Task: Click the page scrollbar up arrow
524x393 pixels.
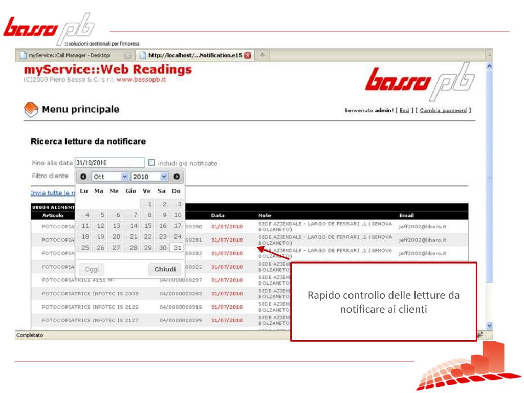Action: click(489, 67)
